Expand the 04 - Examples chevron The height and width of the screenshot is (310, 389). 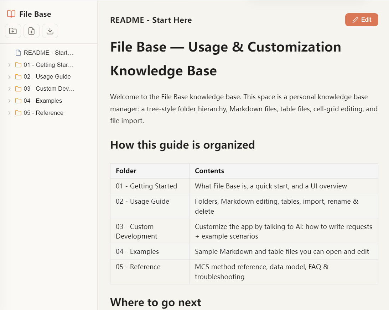click(9, 101)
